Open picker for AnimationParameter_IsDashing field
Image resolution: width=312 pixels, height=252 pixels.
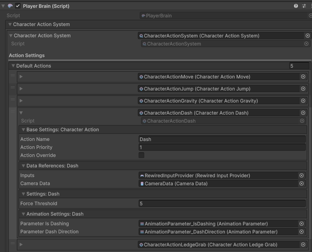tap(302, 224)
